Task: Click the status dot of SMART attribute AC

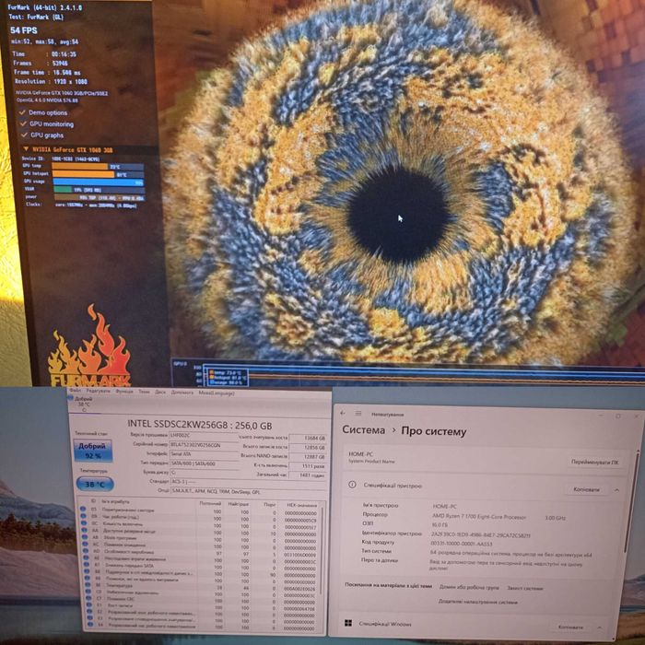Action: 85,544
